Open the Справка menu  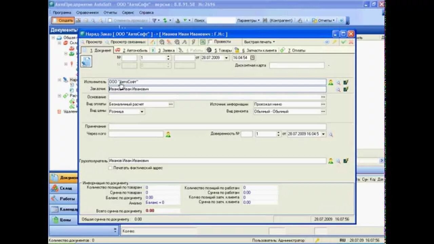(146, 12)
